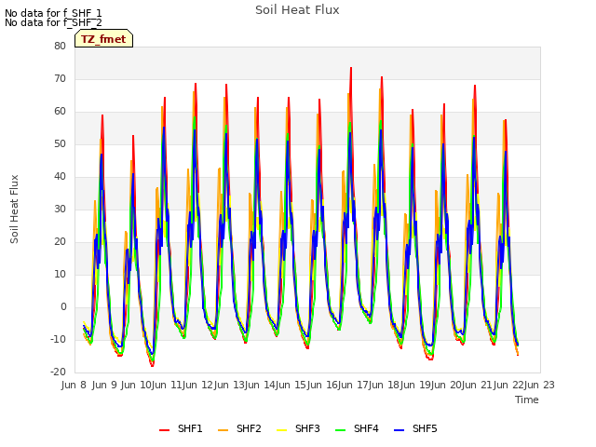The image size is (596, 447).
Task: Click the TZ_fmet annotation label
Action: (x=103, y=39)
